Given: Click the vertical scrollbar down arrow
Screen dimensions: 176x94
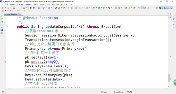Looking at the screenshot, I should click(169, 86).
